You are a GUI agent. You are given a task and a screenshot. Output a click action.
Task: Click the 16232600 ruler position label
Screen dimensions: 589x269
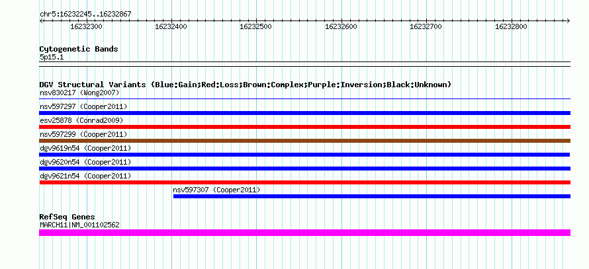tap(341, 27)
